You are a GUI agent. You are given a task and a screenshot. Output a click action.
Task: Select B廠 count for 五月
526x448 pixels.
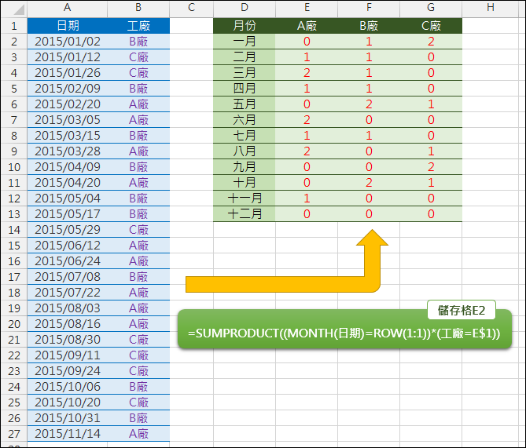[369, 104]
